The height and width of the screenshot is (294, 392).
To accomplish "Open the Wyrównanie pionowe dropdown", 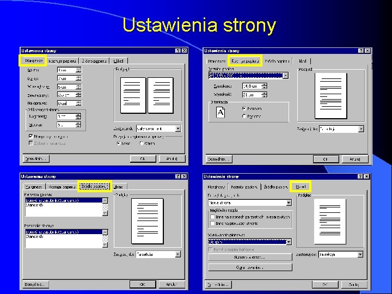I will pyautogui.click(x=289, y=242).
